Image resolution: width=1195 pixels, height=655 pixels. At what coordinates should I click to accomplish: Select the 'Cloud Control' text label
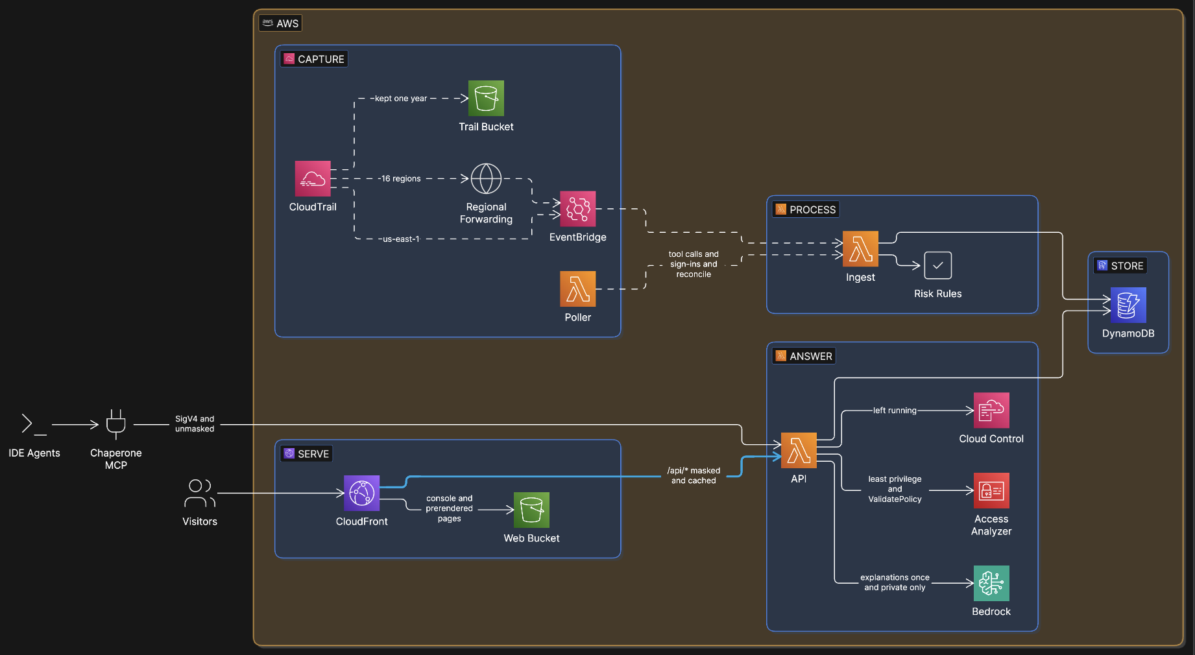click(x=991, y=439)
